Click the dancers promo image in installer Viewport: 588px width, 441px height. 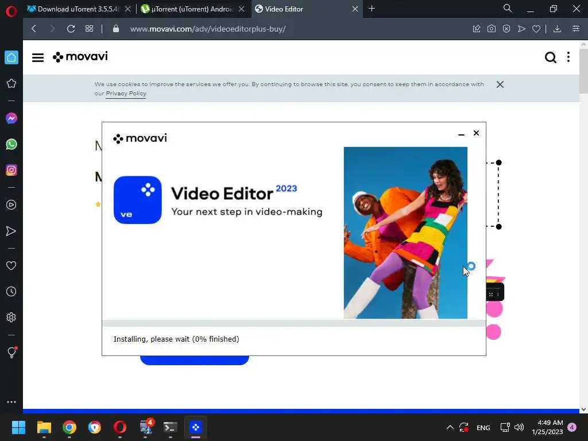(x=405, y=233)
